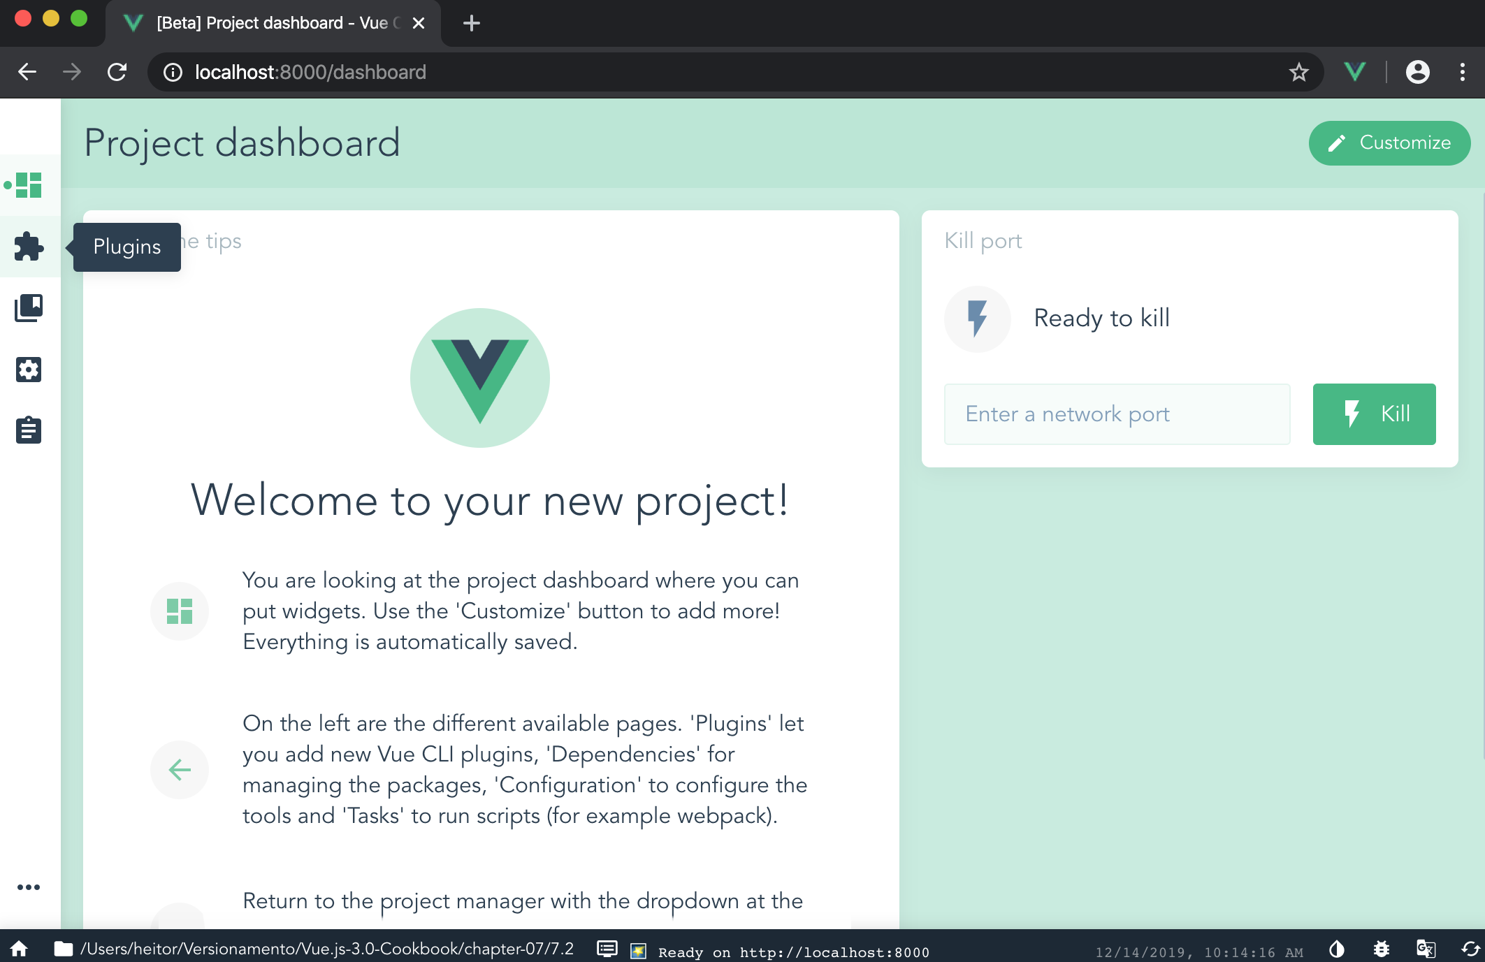Screen dimensions: 1485x962
Task: Click the translate icon in status bar
Action: [1426, 949]
